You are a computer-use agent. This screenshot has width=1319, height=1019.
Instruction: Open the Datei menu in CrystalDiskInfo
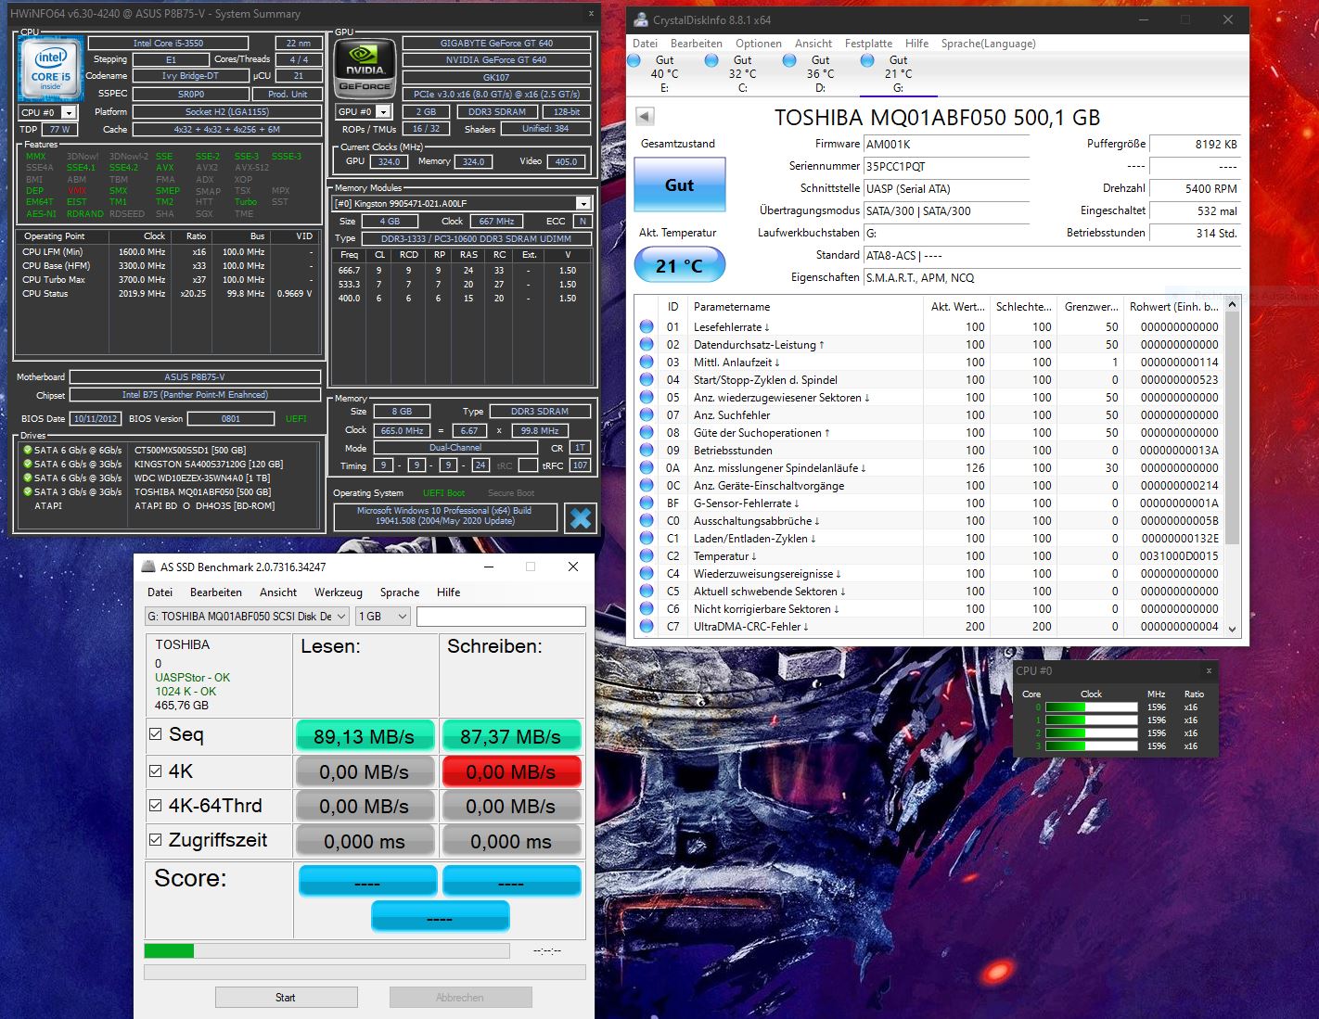point(645,44)
